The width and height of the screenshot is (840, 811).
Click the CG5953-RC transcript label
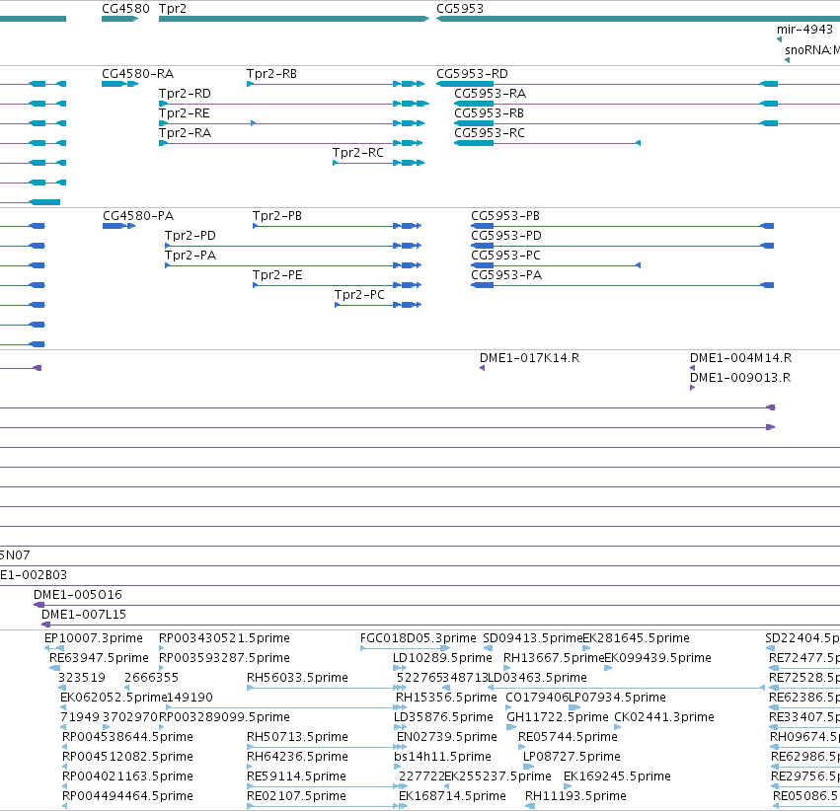pos(490,133)
